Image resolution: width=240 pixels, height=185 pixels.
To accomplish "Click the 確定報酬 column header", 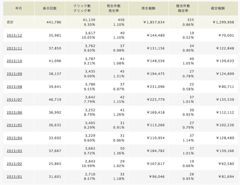I will [218, 8].
